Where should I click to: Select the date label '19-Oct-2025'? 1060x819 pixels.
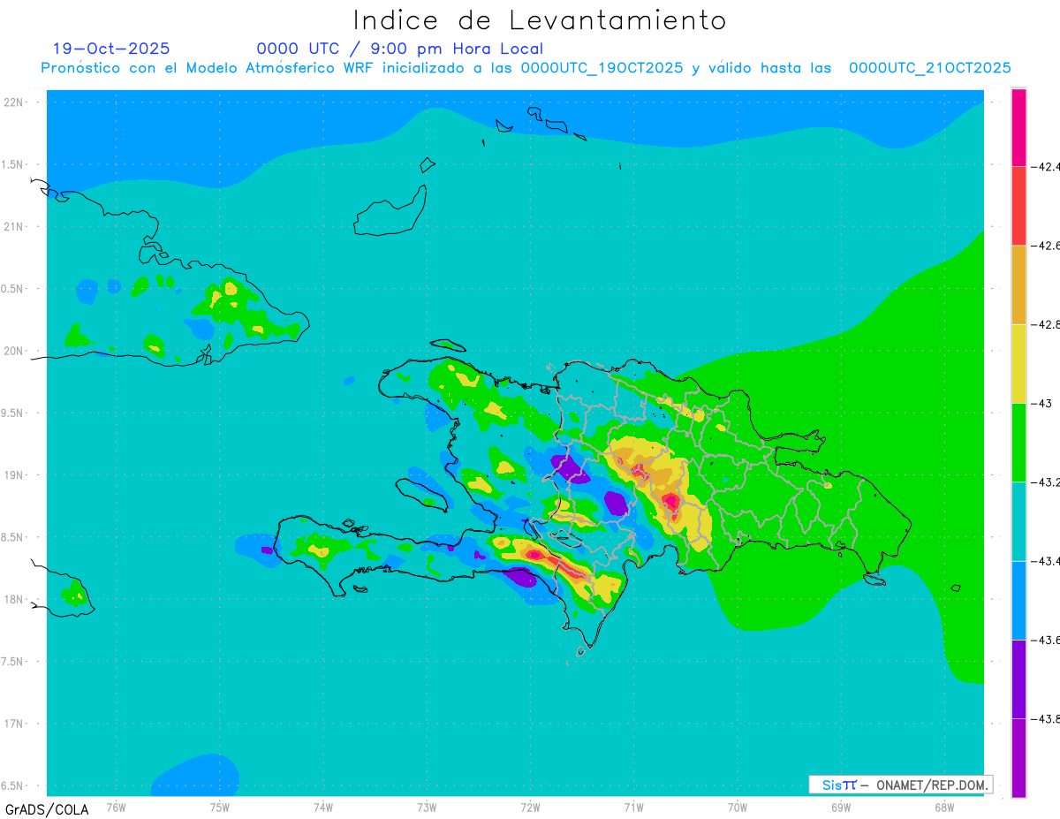(111, 49)
